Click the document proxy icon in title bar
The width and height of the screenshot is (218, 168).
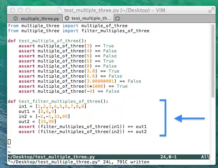point(60,10)
